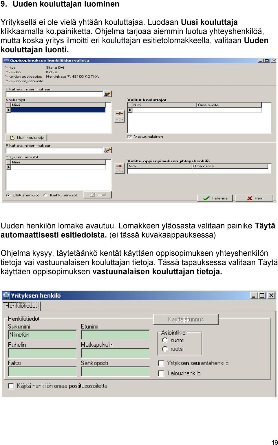Remove trainer with grey left arrow

click(119, 119)
